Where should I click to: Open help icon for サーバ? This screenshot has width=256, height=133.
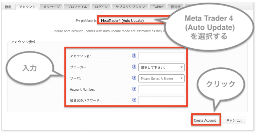[x=134, y=78]
